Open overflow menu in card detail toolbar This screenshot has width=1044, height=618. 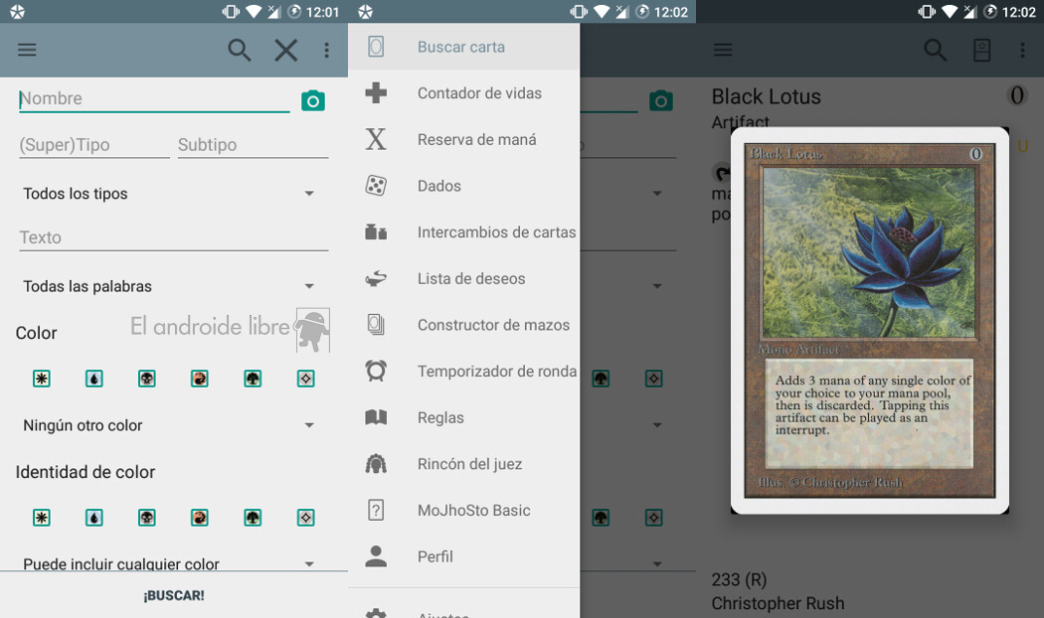(1023, 50)
